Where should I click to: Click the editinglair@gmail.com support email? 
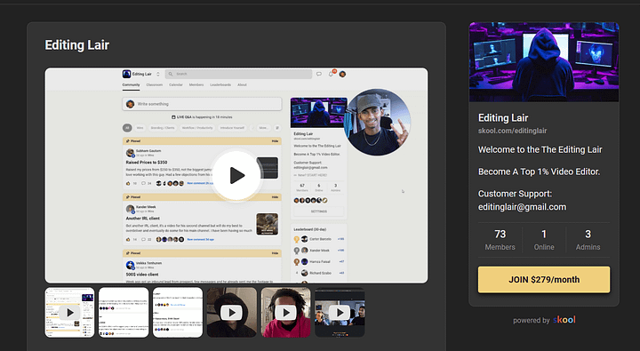click(522, 207)
